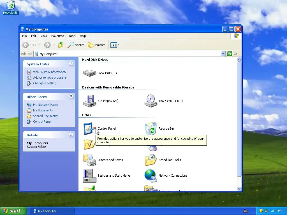Screen dimensions: 287x215
Task: Open the Local Disk (C:) drive icon
Action: (x=89, y=73)
